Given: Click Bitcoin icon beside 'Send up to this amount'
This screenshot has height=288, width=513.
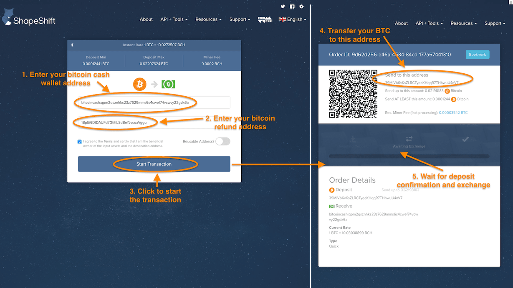Looking at the screenshot, I should click(447, 91).
